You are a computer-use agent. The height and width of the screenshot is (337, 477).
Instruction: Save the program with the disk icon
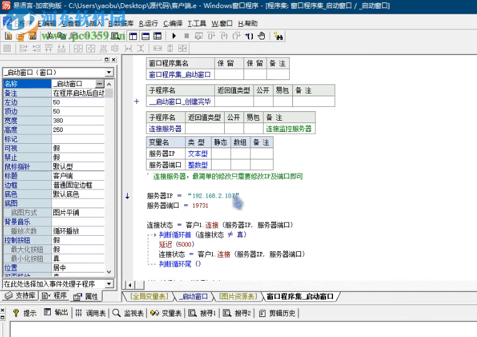coord(33,36)
